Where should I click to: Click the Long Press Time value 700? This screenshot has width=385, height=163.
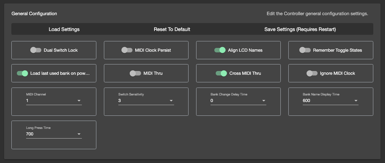(x=30, y=134)
